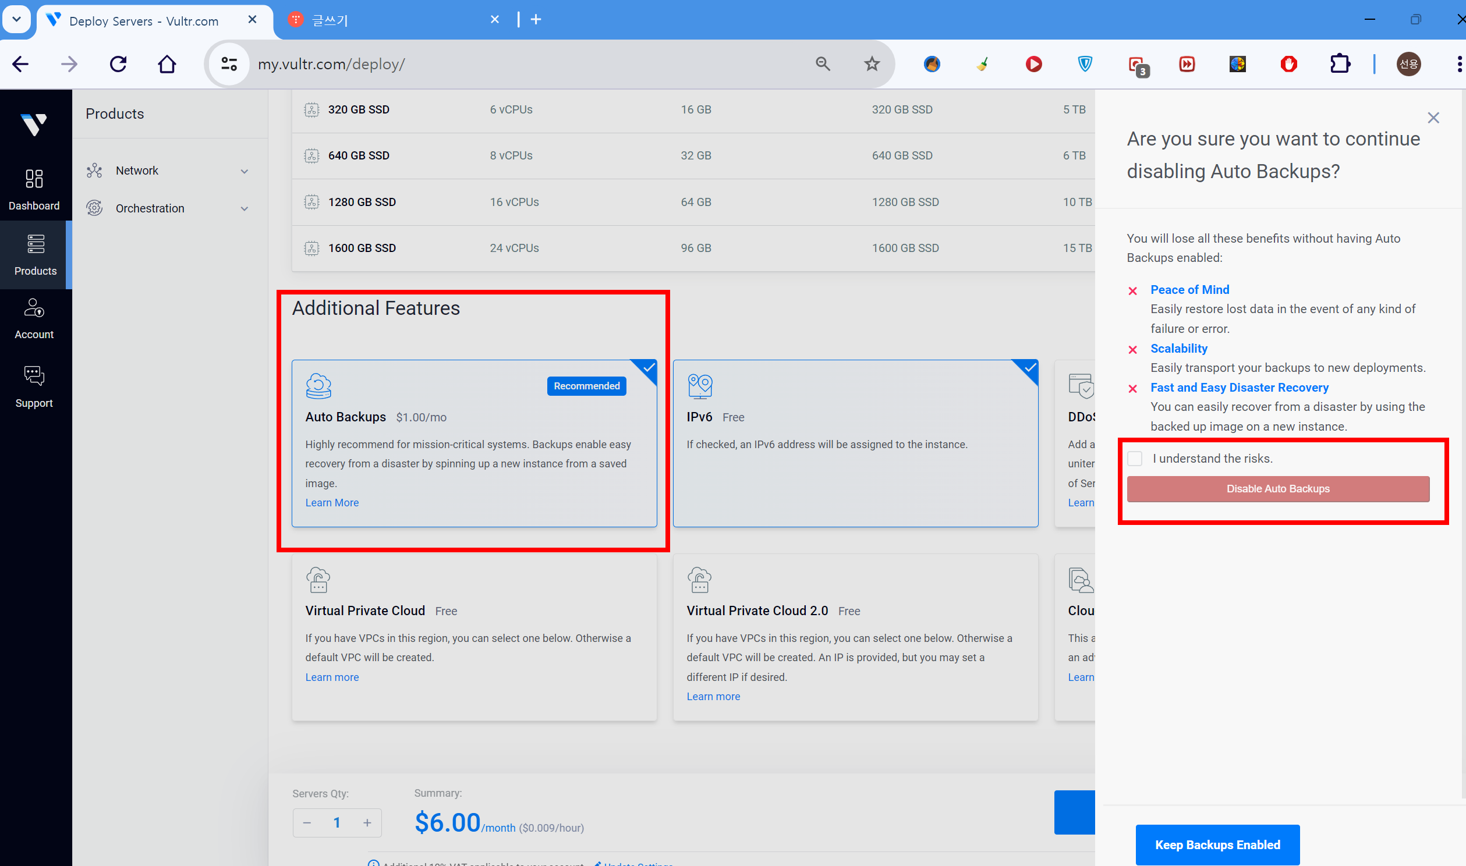Click the 'Peace of Mind' heading

coord(1189,289)
